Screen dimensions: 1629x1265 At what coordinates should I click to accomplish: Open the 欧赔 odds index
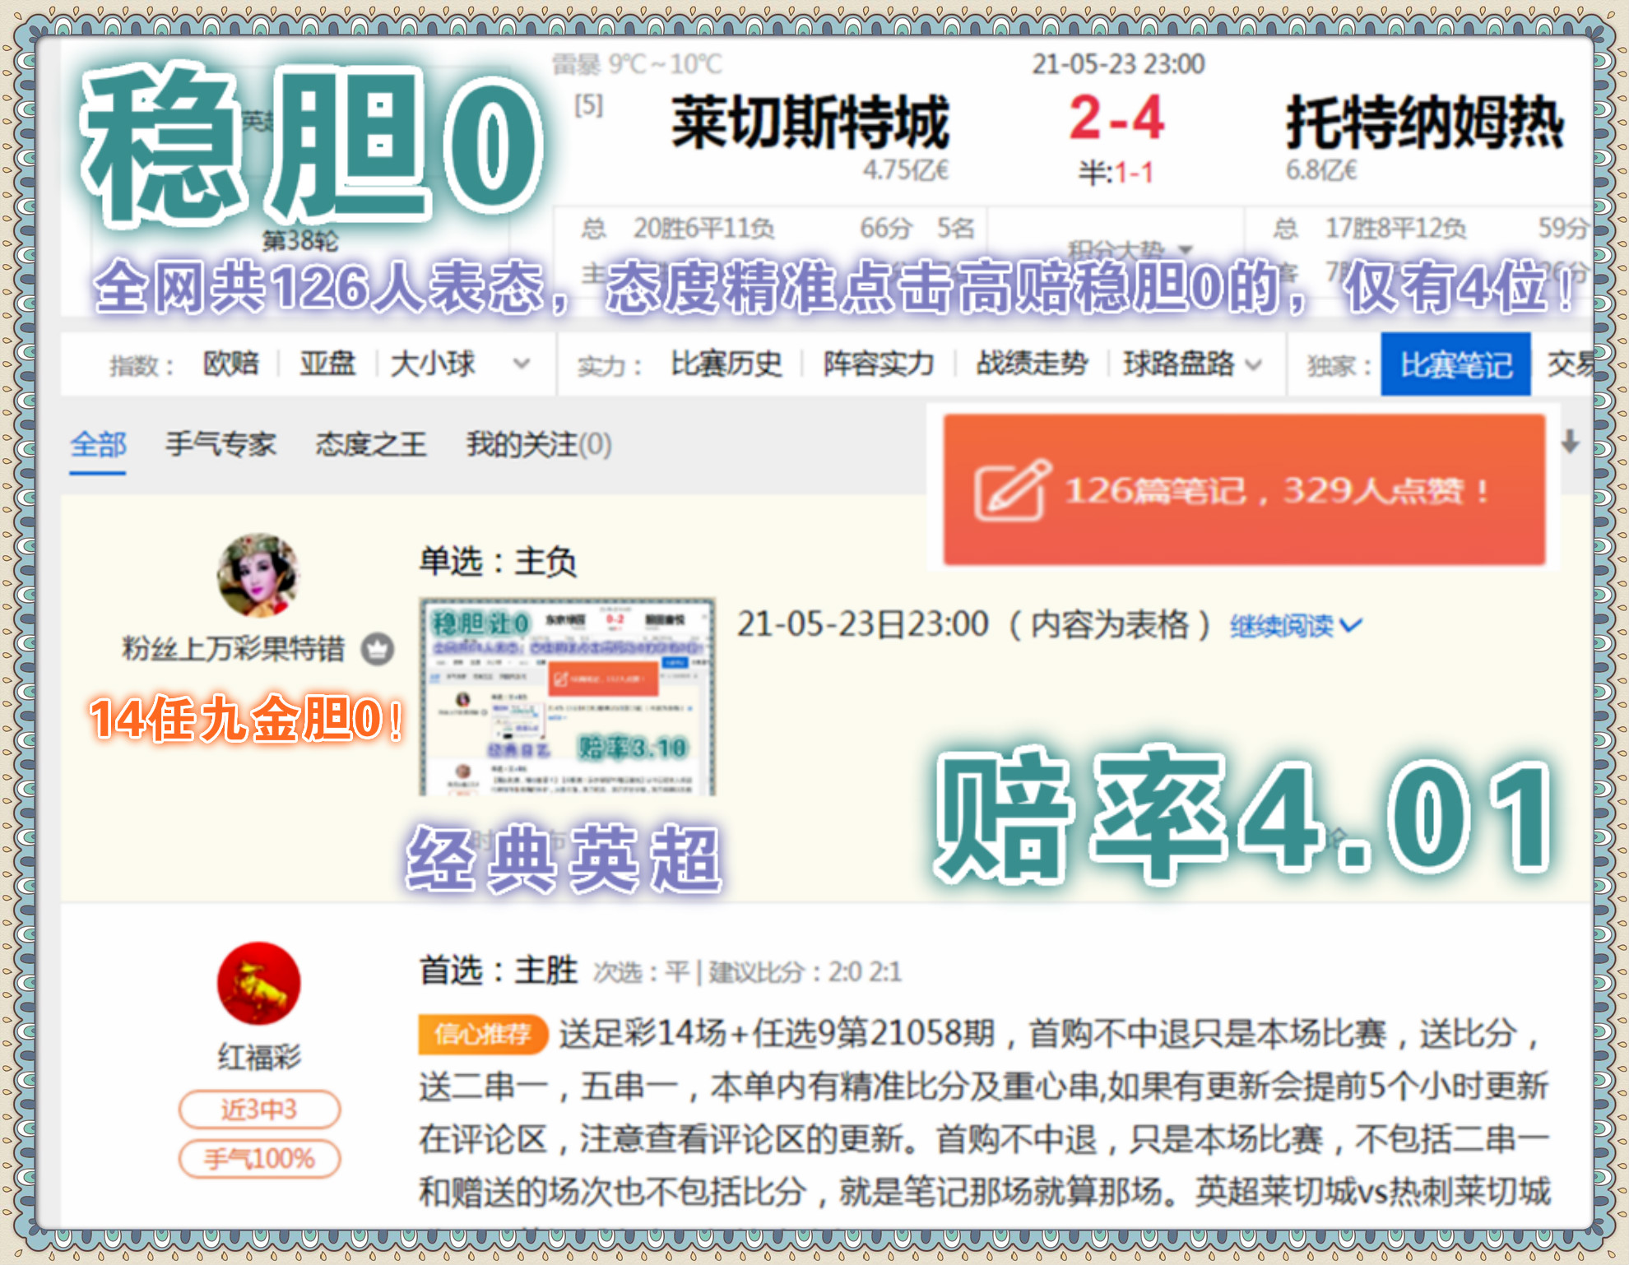coord(230,364)
